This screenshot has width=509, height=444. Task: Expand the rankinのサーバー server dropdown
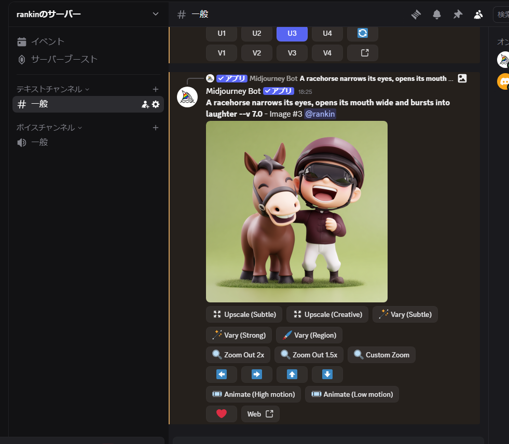click(155, 14)
